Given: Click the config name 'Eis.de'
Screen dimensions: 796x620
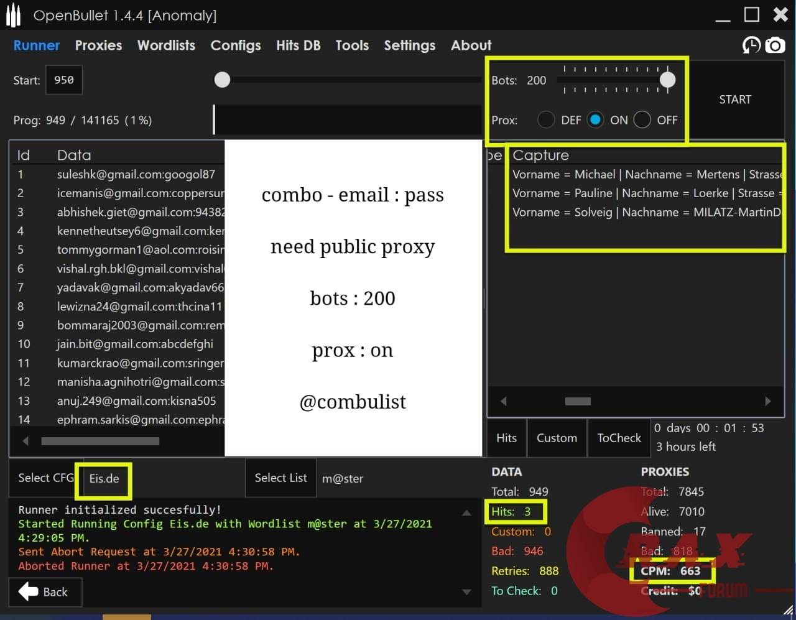Looking at the screenshot, I should pos(104,478).
